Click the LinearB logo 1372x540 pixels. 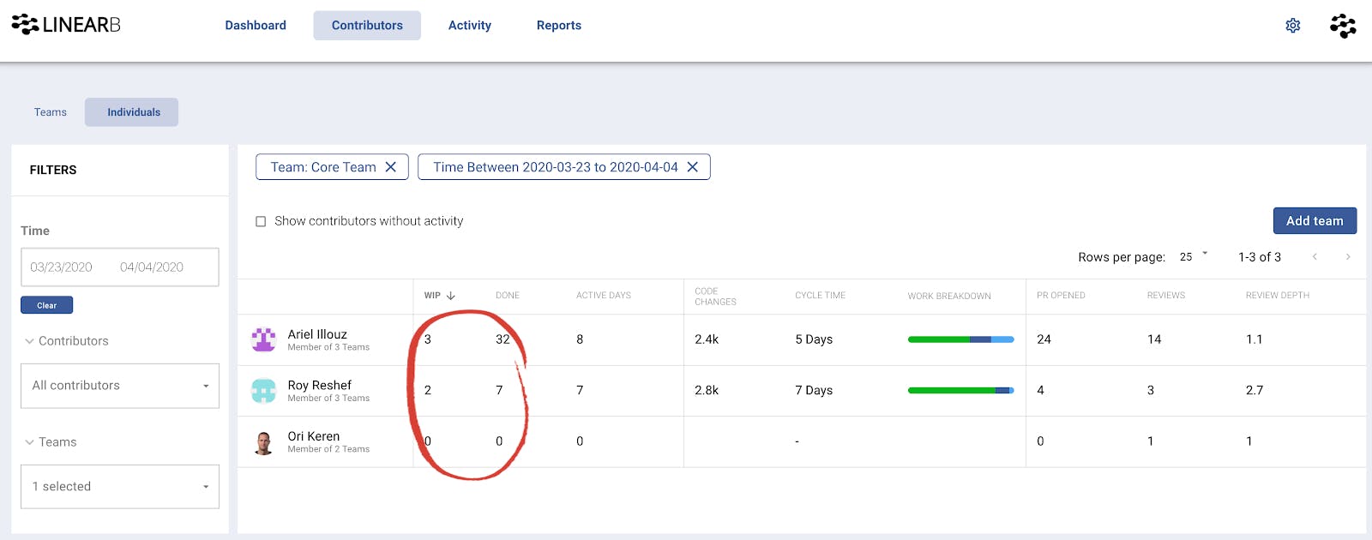click(66, 25)
